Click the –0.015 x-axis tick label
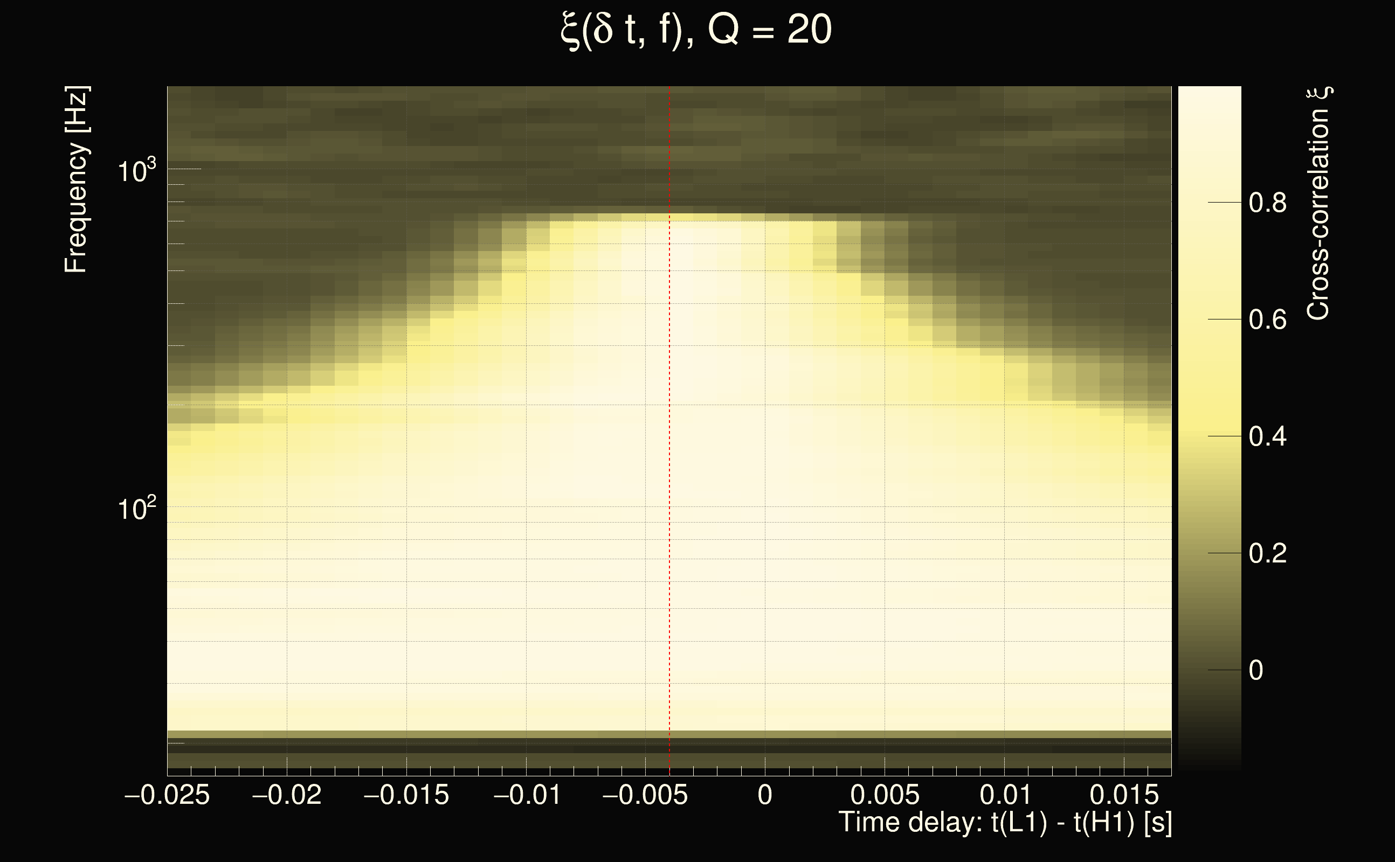This screenshot has height=862, width=1395. pos(406,795)
